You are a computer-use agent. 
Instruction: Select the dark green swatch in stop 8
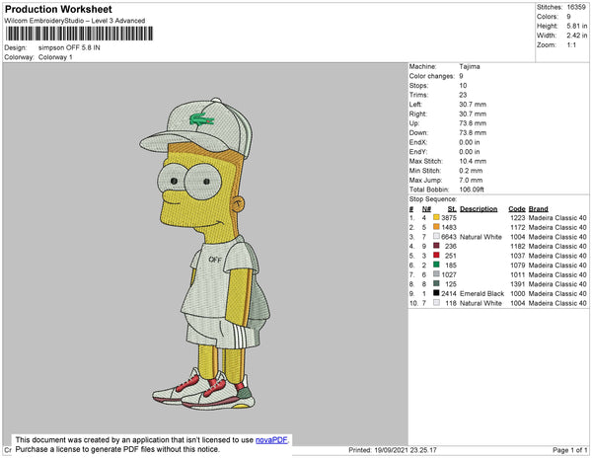[x=436, y=283]
